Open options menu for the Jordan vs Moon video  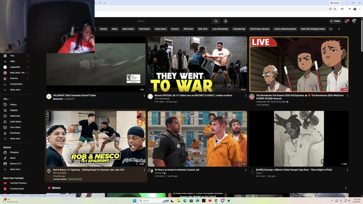pyautogui.click(x=246, y=96)
